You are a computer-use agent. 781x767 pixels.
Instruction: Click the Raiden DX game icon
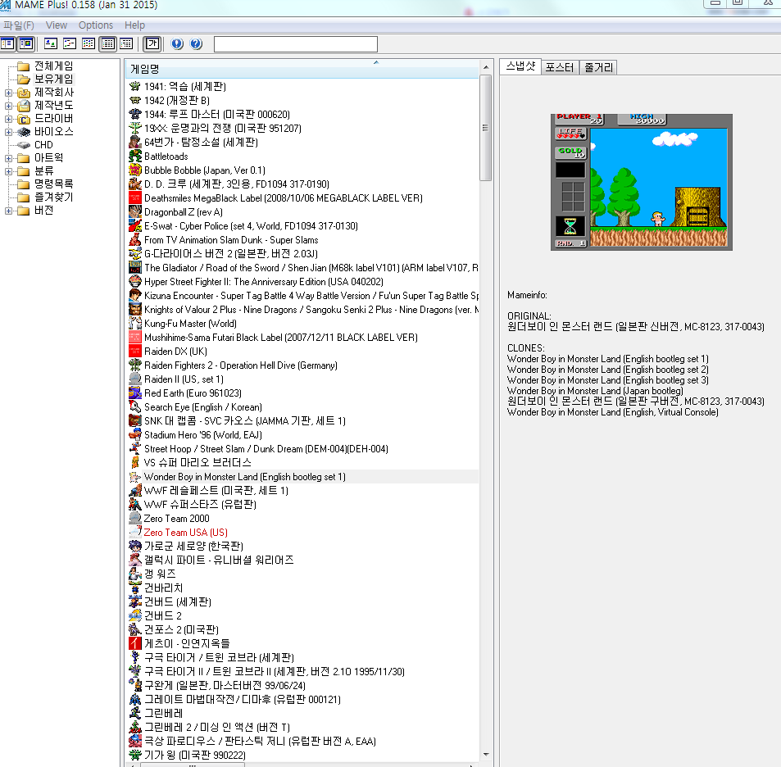coord(135,351)
